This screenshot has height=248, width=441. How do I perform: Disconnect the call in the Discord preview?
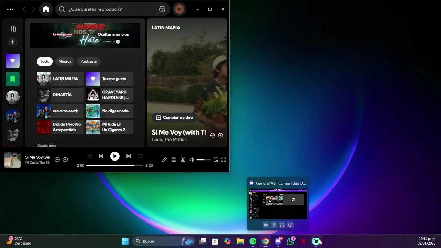[290, 225]
